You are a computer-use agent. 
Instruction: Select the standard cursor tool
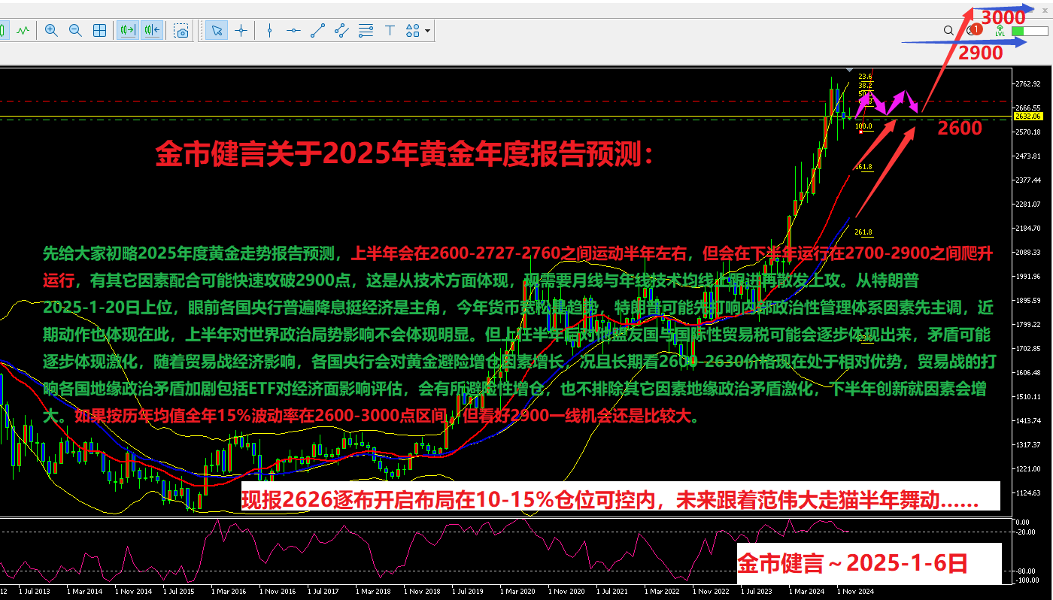(x=217, y=31)
